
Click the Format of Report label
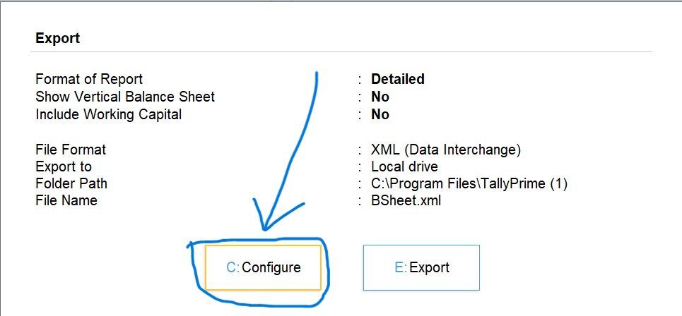[x=89, y=79]
